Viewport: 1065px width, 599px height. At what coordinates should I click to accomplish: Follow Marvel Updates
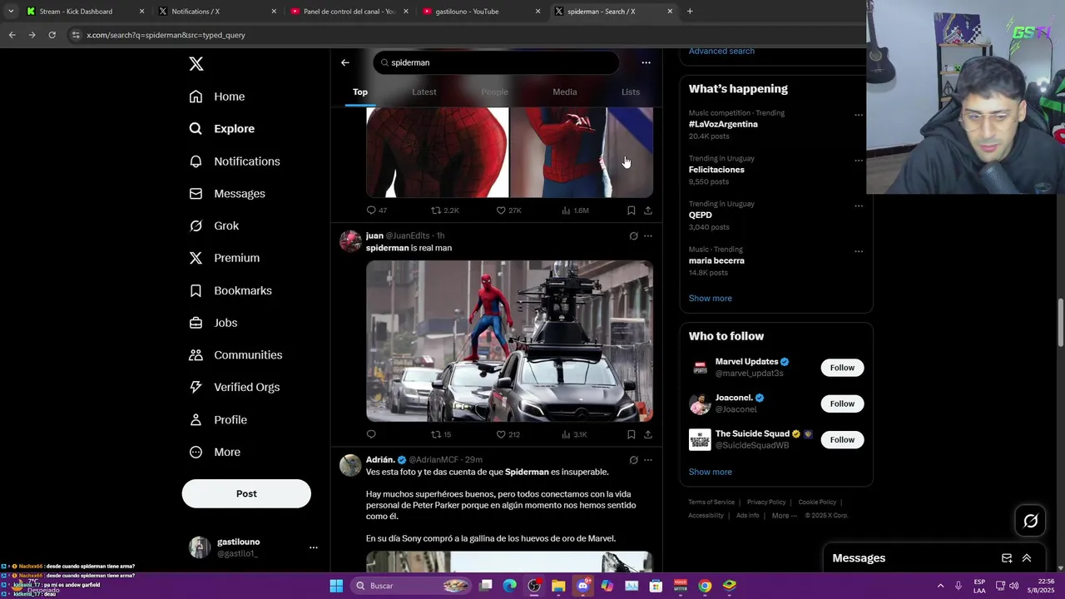pyautogui.click(x=842, y=368)
